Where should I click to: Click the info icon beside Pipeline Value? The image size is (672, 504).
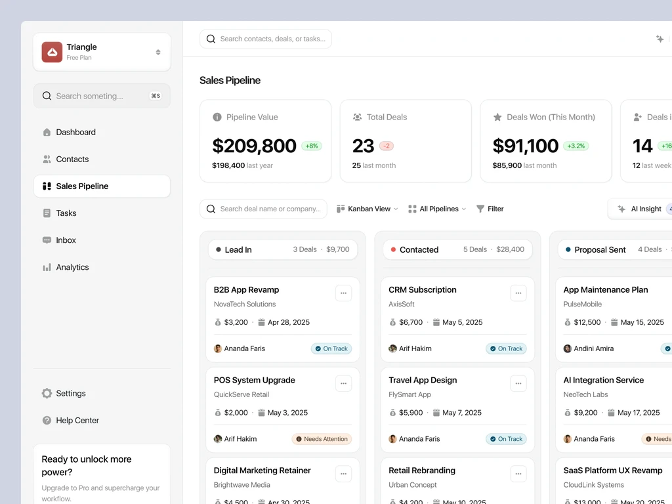click(x=217, y=117)
